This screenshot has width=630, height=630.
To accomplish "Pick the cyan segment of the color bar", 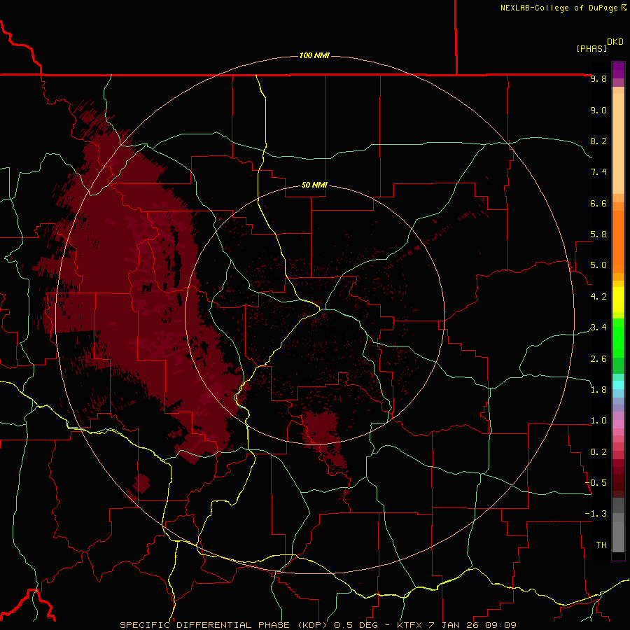I will [x=618, y=385].
